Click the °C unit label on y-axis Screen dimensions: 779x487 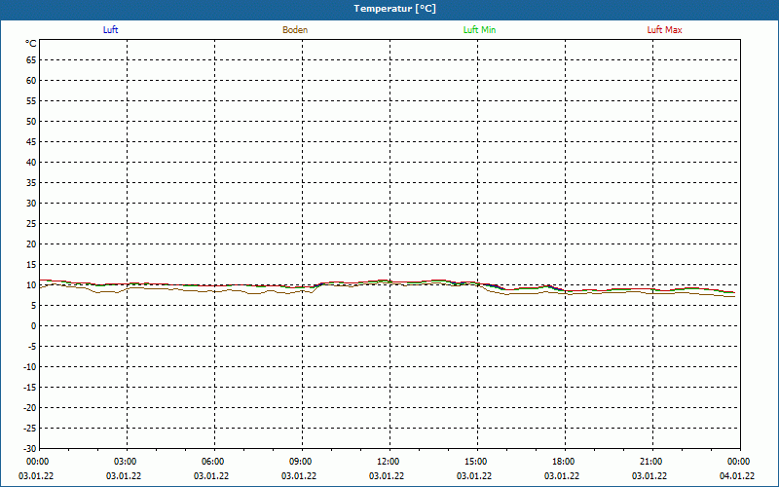point(31,44)
